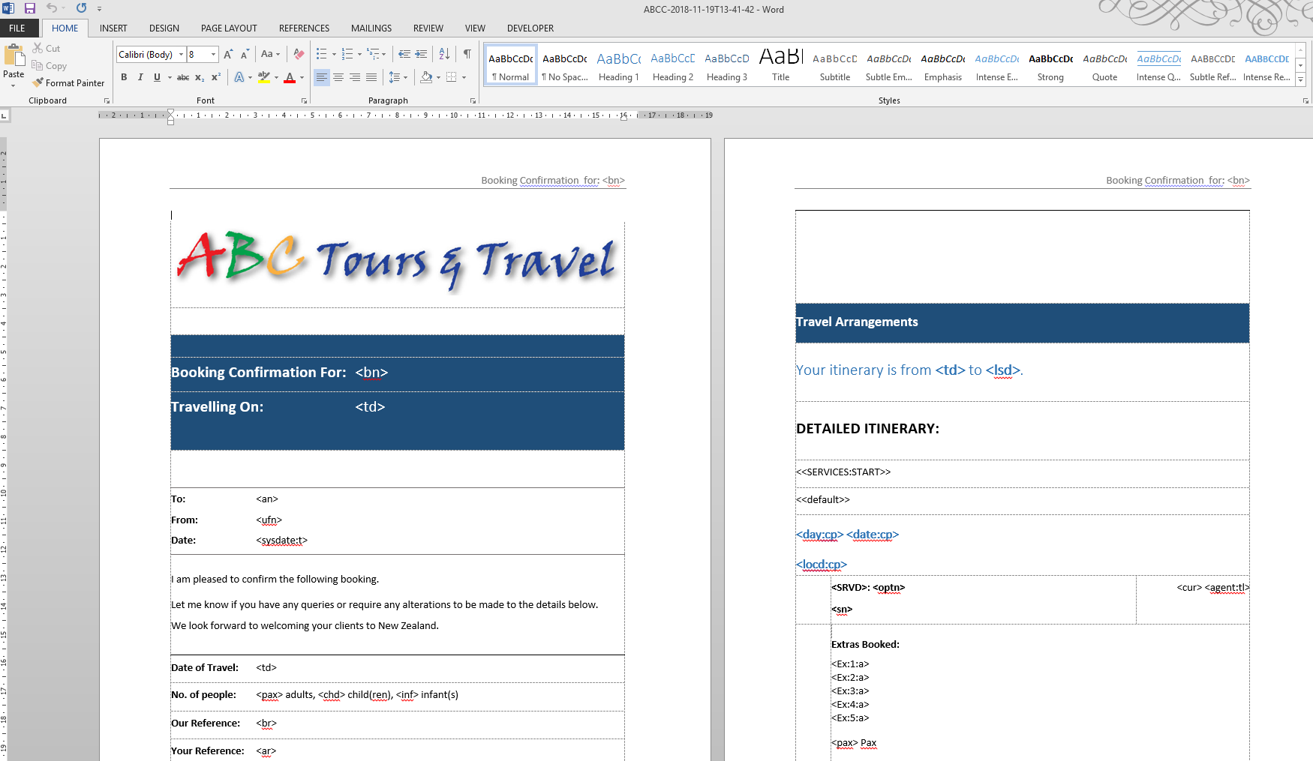Clear all formatting with the eraser icon

coord(299,54)
